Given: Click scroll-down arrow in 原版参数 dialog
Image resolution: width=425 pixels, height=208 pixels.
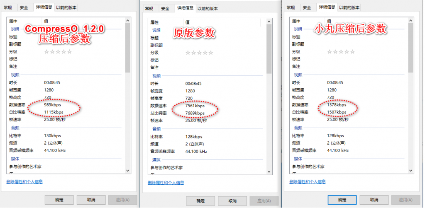Looking at the screenshot, I should click(x=269, y=171).
